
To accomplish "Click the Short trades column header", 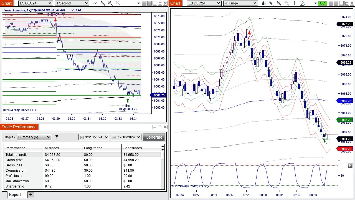I will [x=141, y=148].
